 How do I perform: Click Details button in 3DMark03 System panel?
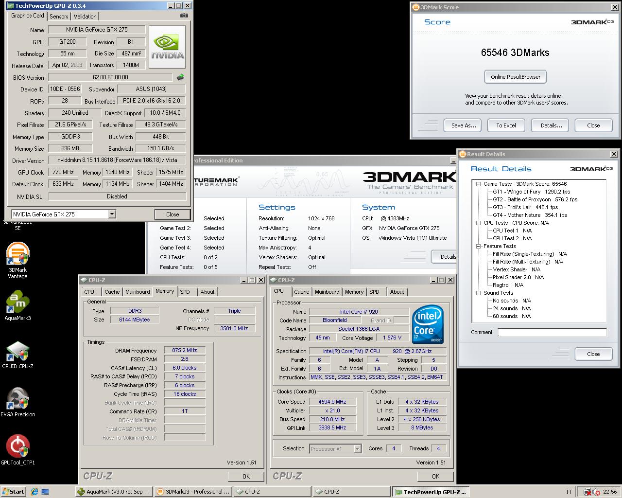coord(445,257)
